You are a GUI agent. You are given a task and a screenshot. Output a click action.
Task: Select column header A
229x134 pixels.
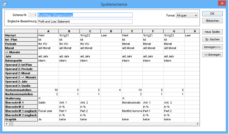click(x=48, y=31)
